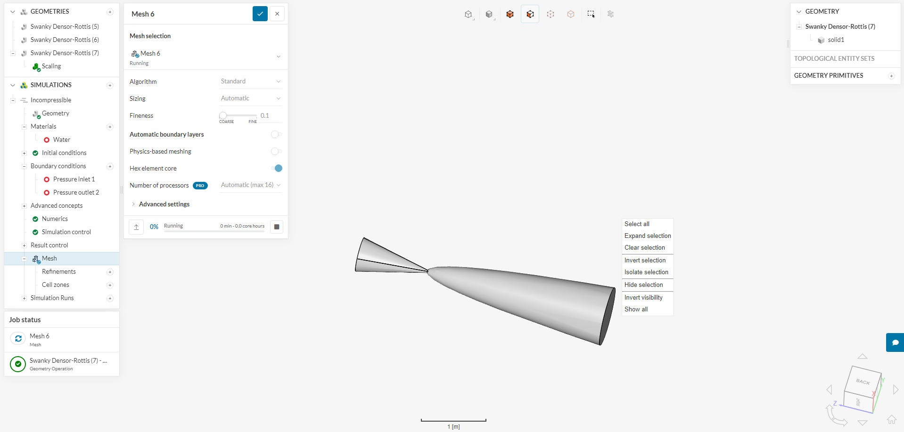
Task: Rotate view using the up arrow
Action: point(863,356)
